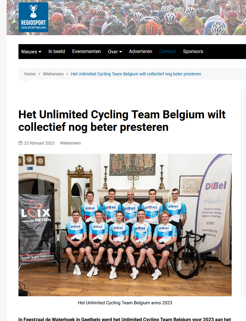This screenshot has height=321, width=246.
Task: Click the calendar icon beside the date
Action: [20, 143]
